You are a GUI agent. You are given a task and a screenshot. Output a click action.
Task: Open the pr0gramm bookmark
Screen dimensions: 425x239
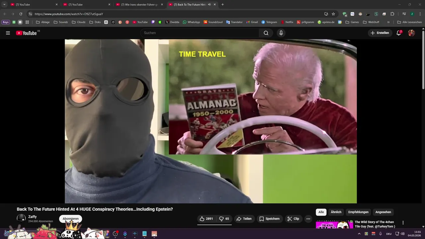[305, 22]
